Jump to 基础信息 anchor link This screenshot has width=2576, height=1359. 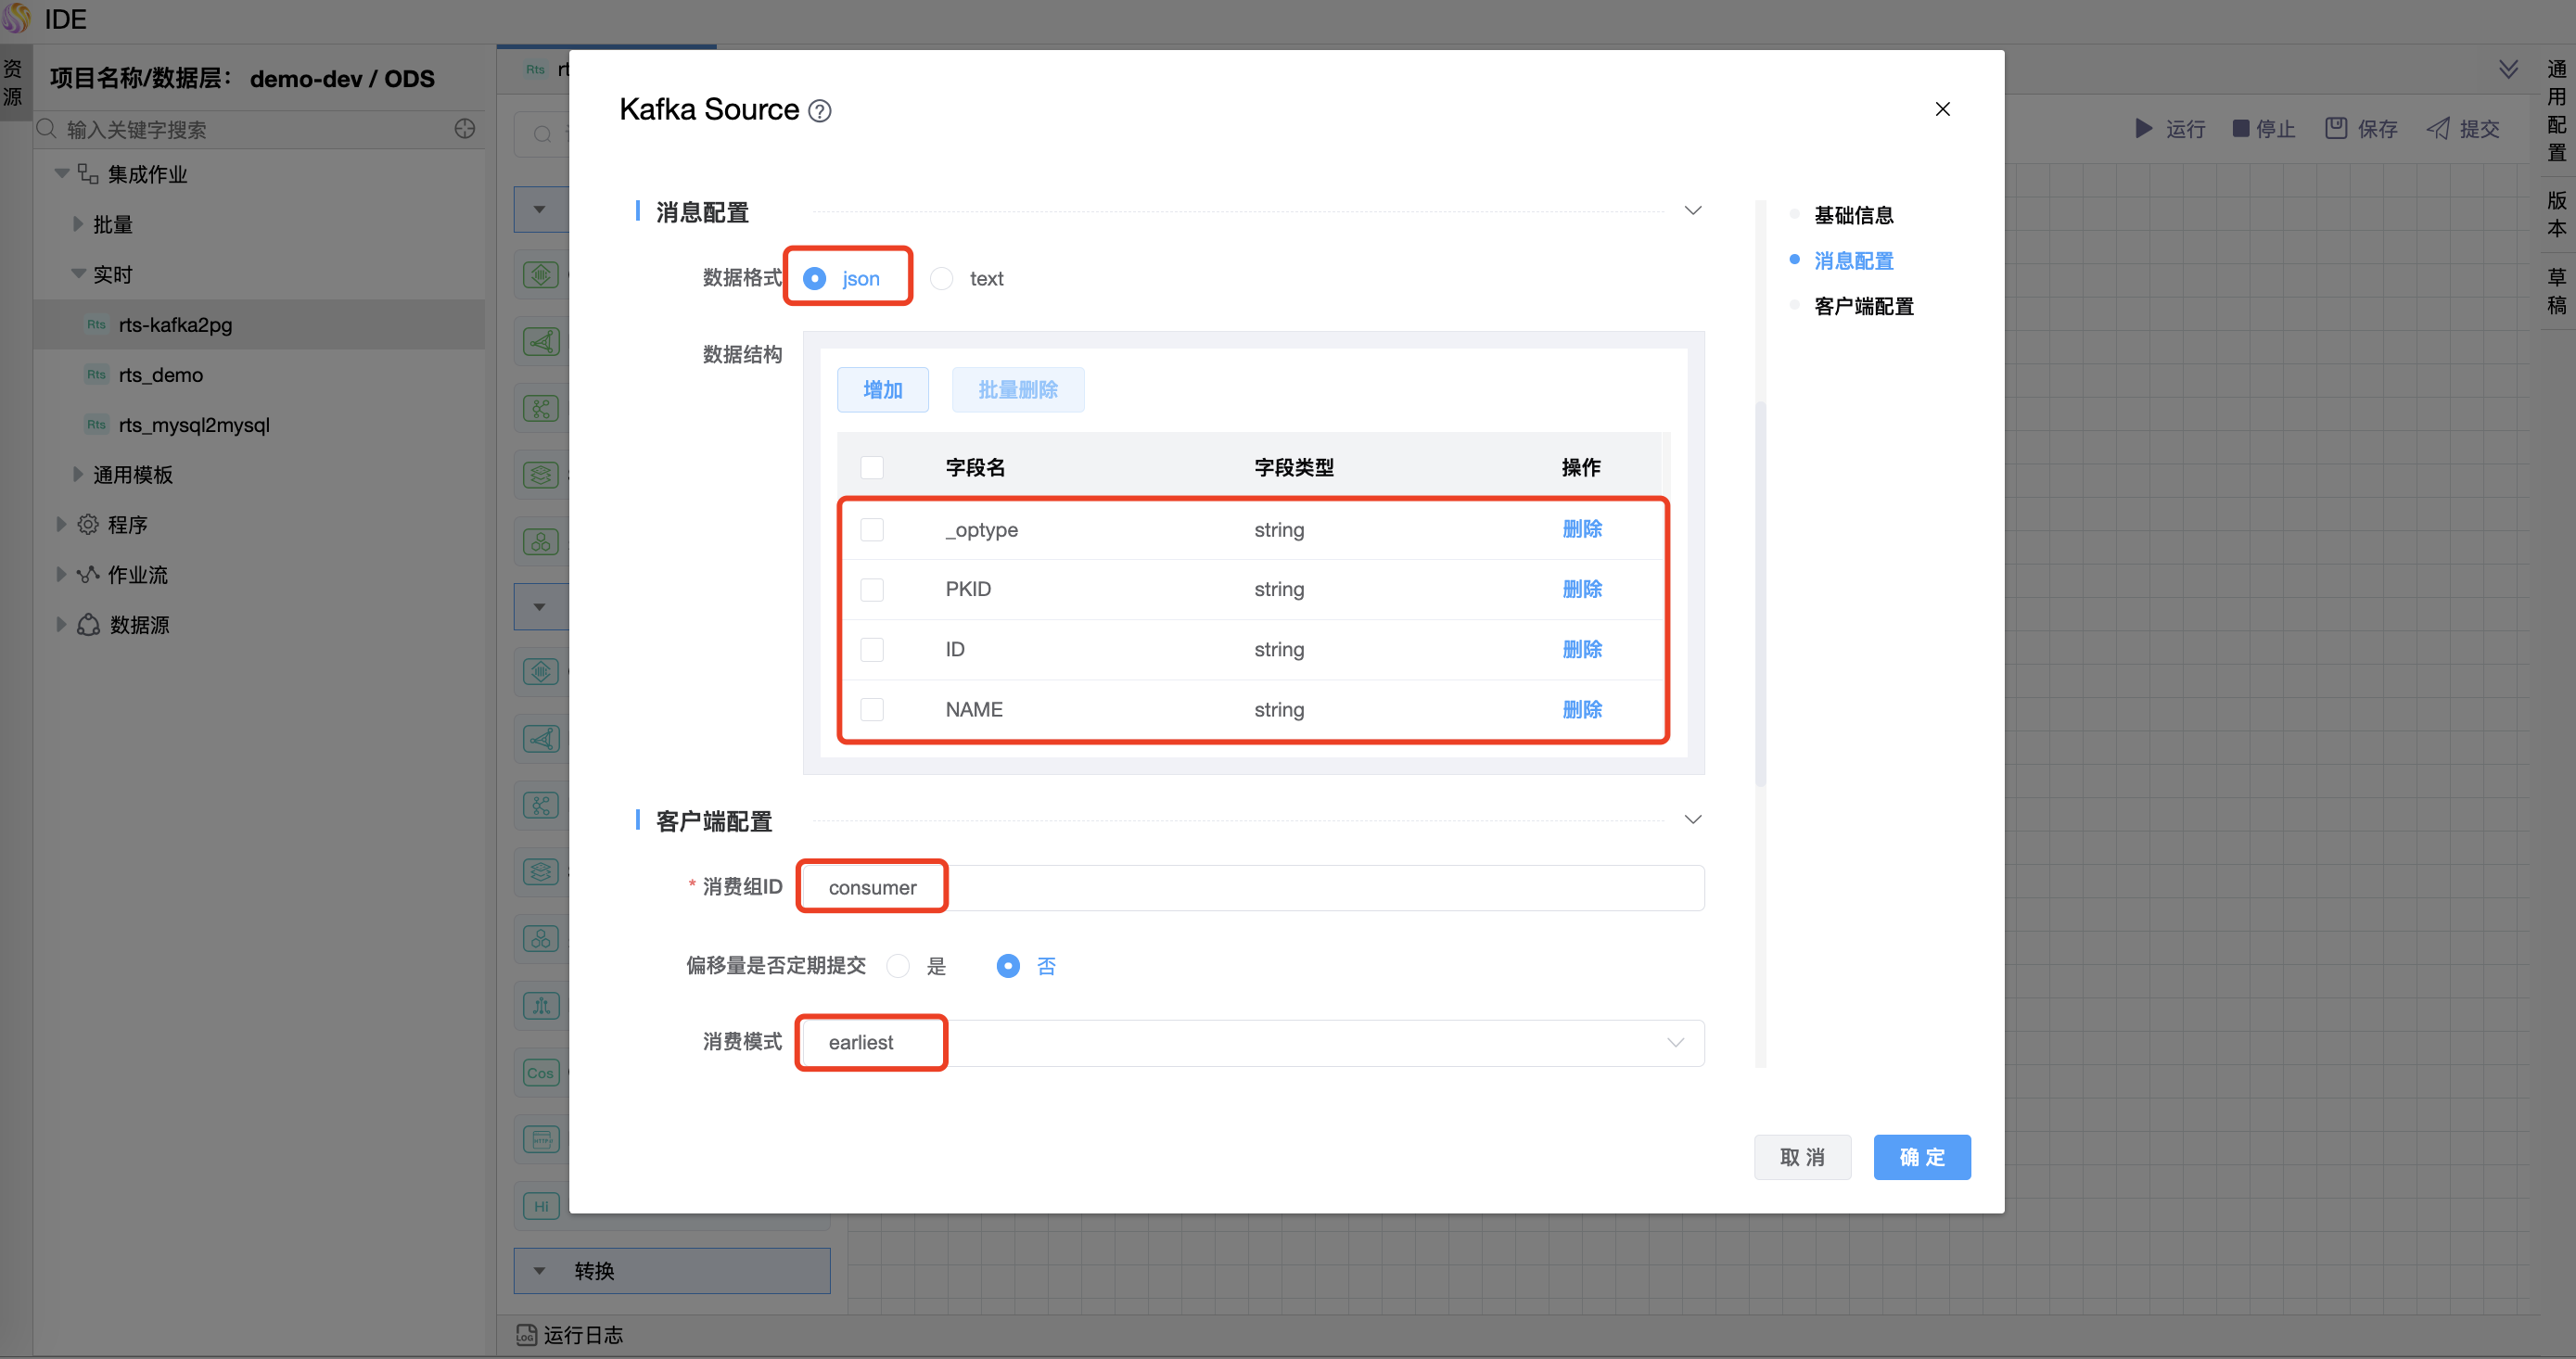[x=1853, y=216]
